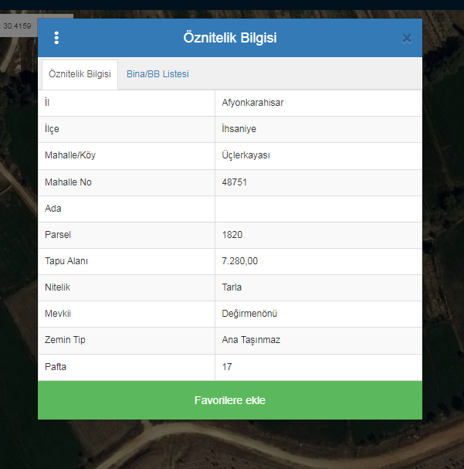
Task: Select the İhsaniye district value
Action: 239,129
